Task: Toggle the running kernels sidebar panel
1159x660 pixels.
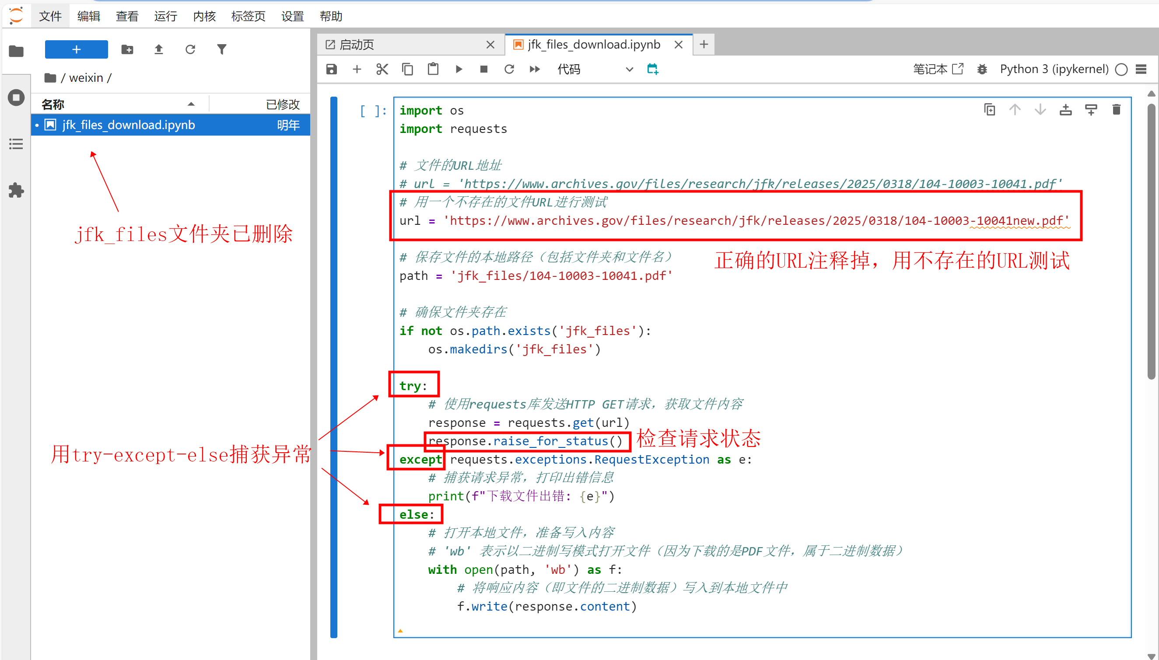Action: pos(16,98)
